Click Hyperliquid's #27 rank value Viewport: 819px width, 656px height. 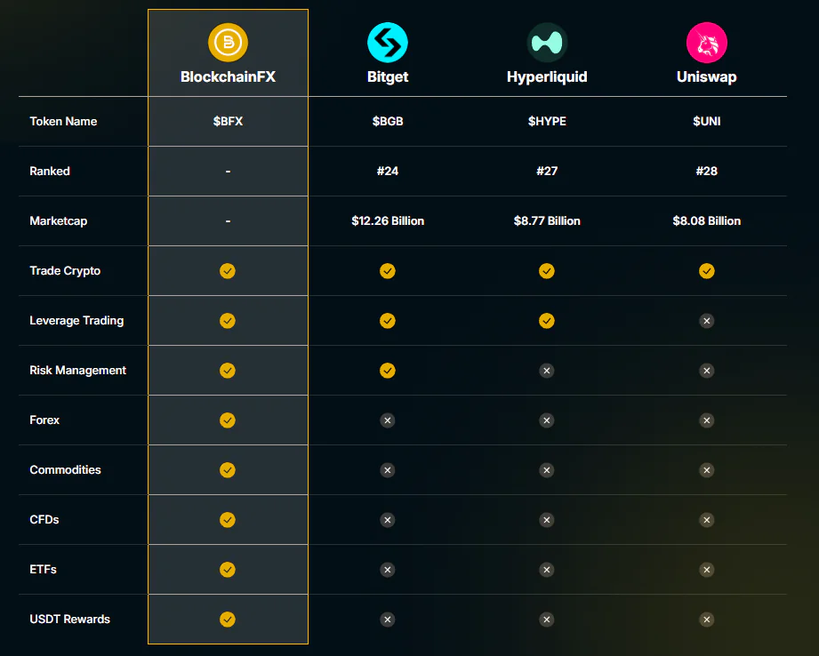tap(547, 171)
